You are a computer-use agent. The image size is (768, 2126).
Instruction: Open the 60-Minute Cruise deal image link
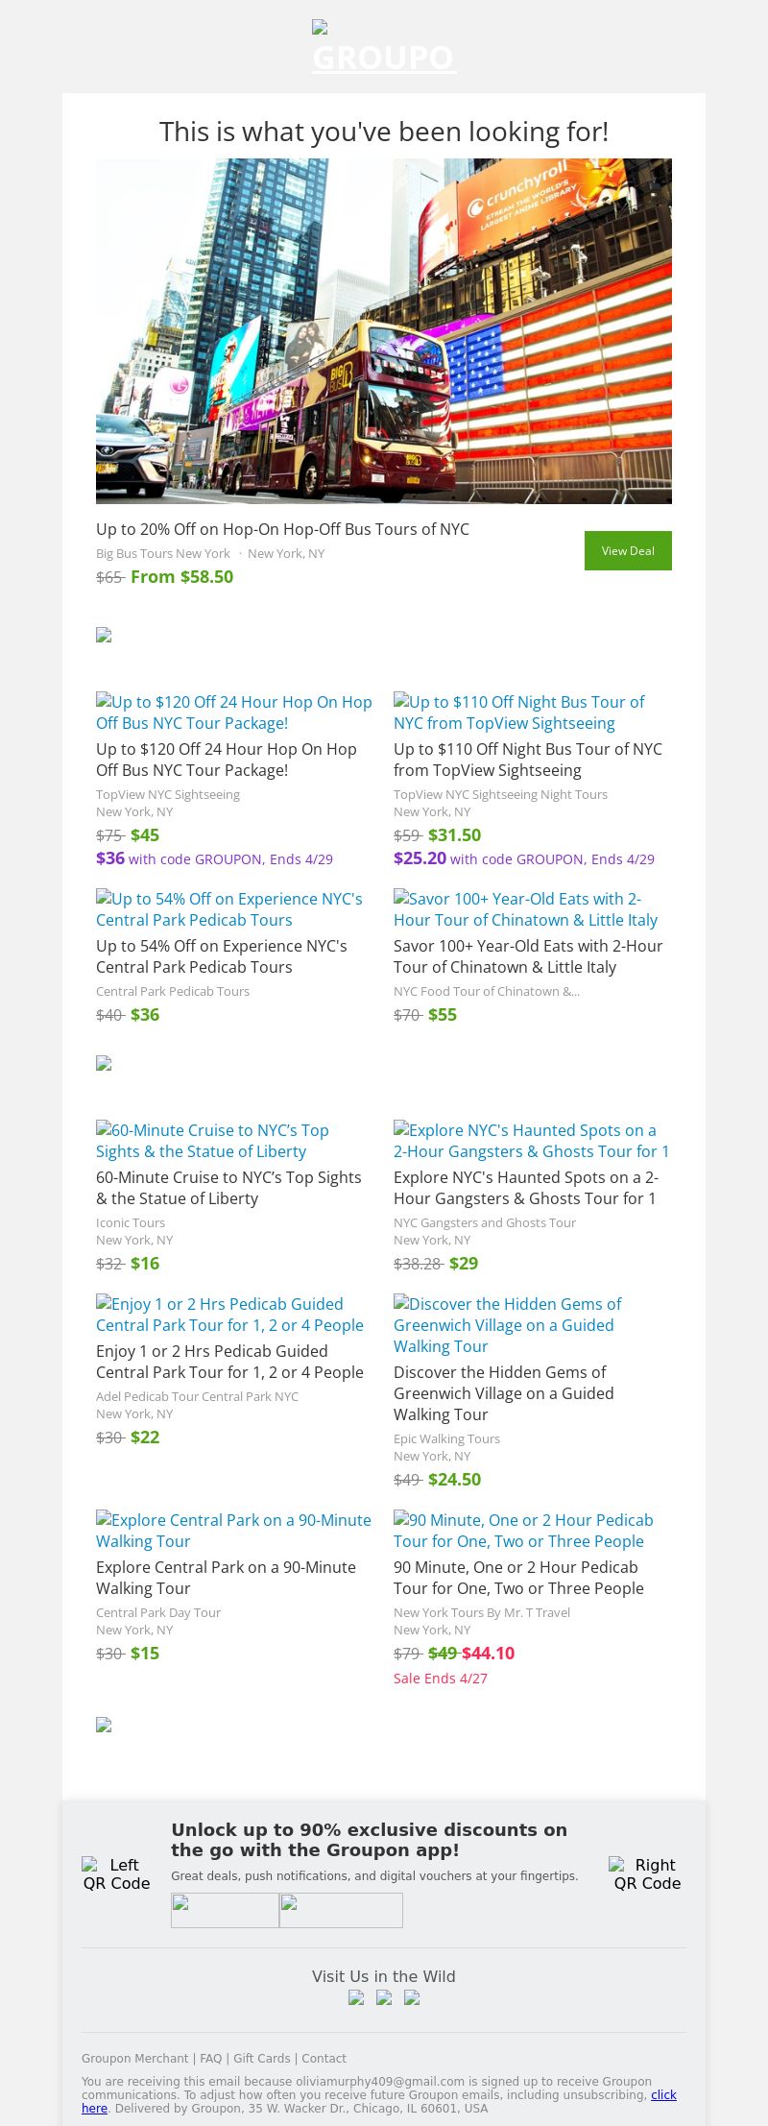212,1141
